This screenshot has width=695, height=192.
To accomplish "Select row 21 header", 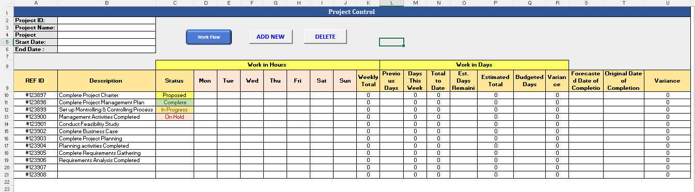I will tap(7, 174).
